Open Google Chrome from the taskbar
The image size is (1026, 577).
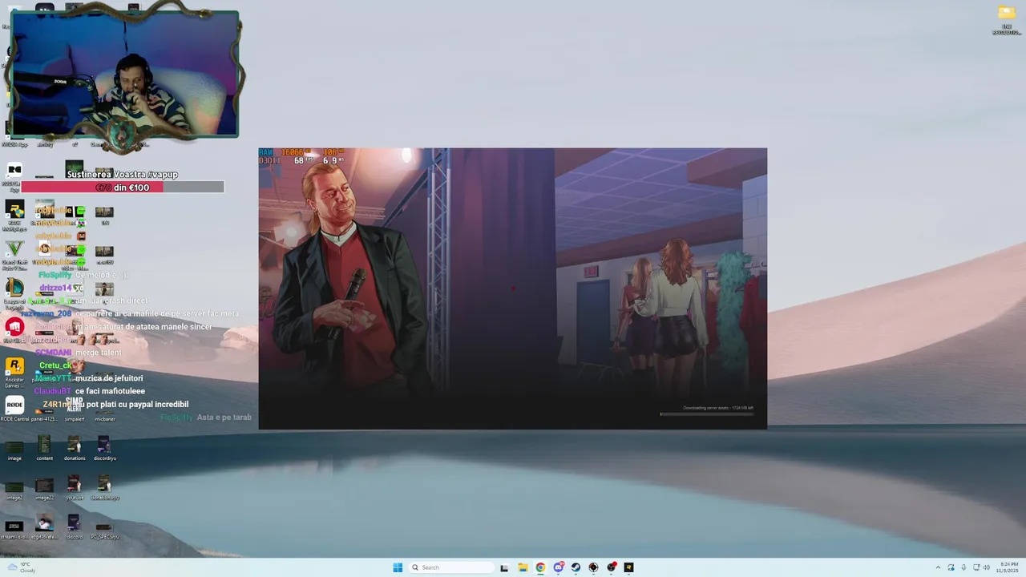(x=540, y=567)
